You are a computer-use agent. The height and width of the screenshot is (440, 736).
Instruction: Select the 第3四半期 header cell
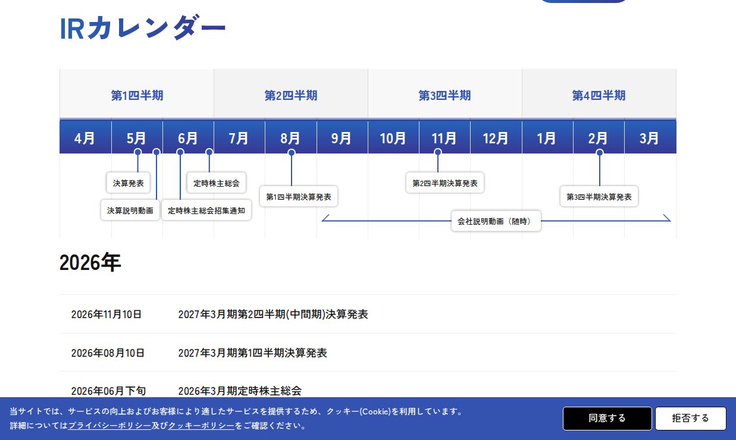[x=444, y=95]
